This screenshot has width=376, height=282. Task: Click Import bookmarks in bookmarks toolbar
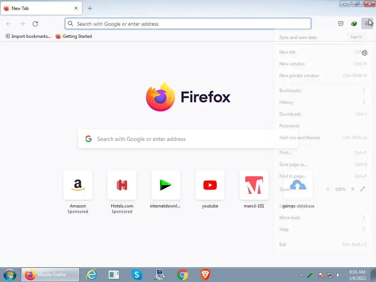[x=28, y=36]
